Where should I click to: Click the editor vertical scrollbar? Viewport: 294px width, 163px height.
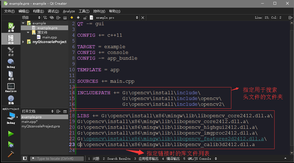coord(292,88)
